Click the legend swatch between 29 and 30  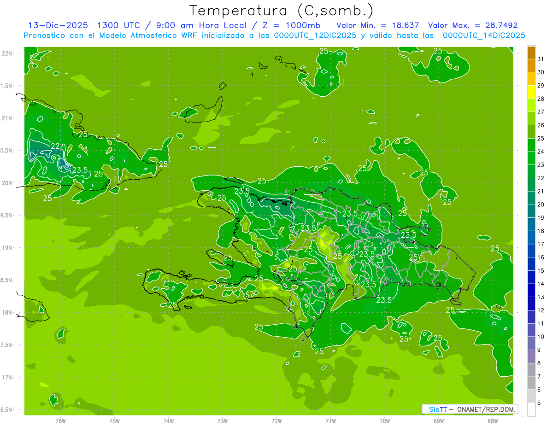point(531,79)
